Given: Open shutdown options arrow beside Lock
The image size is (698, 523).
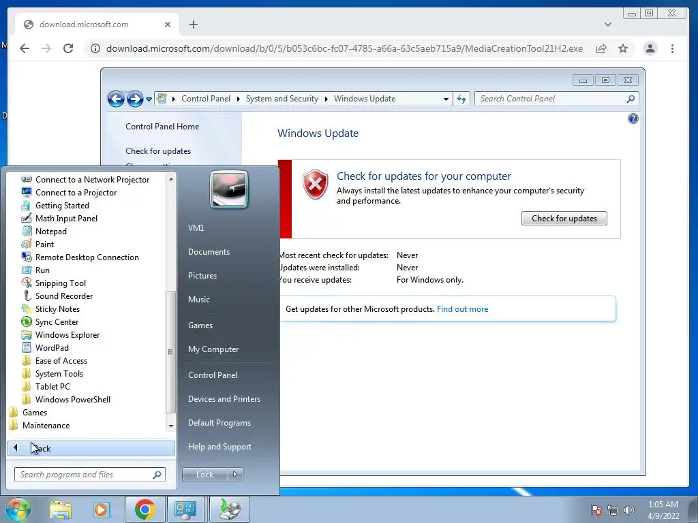Looking at the screenshot, I should click(235, 475).
